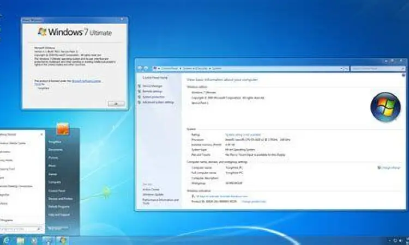Click the Back arrow in System window
The image size is (409, 245).
139,69
